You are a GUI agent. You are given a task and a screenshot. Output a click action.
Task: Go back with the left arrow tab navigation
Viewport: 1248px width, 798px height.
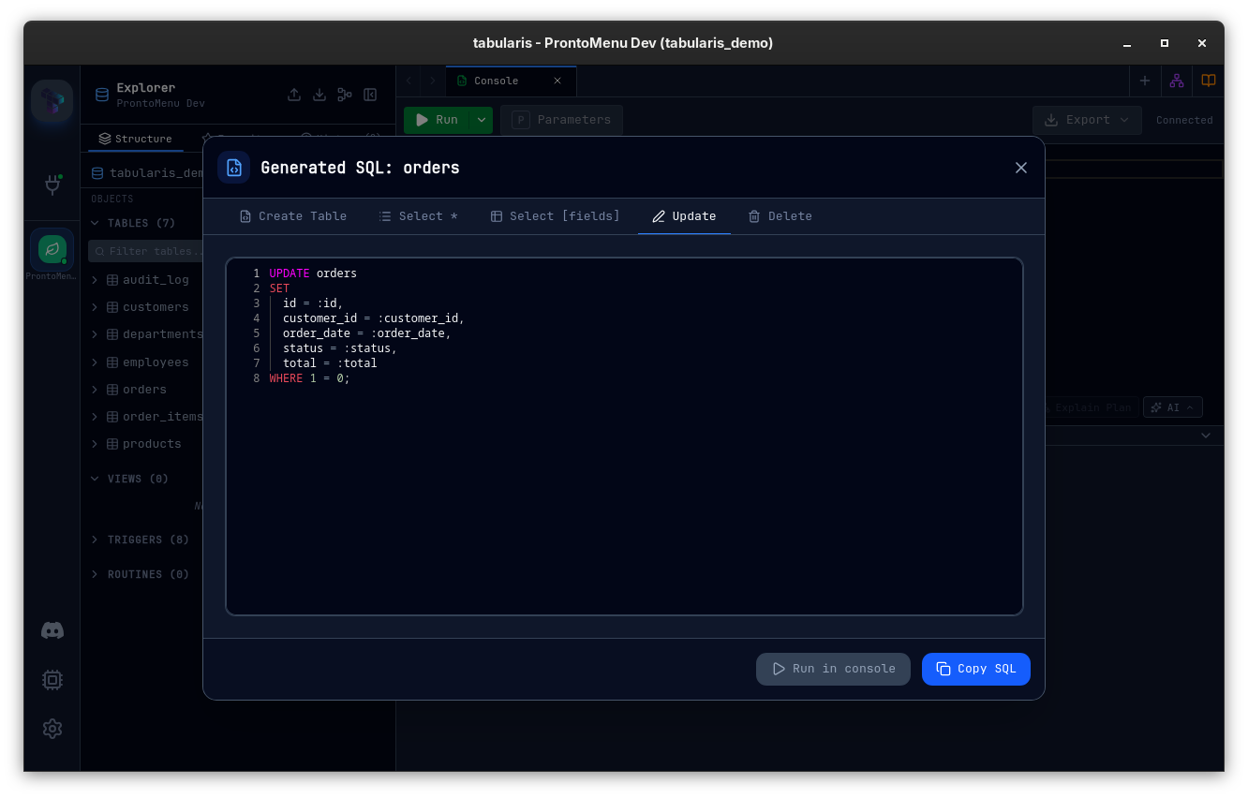pyautogui.click(x=409, y=81)
